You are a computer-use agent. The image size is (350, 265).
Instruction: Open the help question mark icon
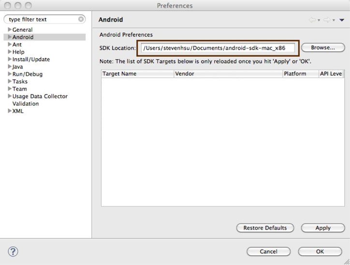(x=13, y=252)
